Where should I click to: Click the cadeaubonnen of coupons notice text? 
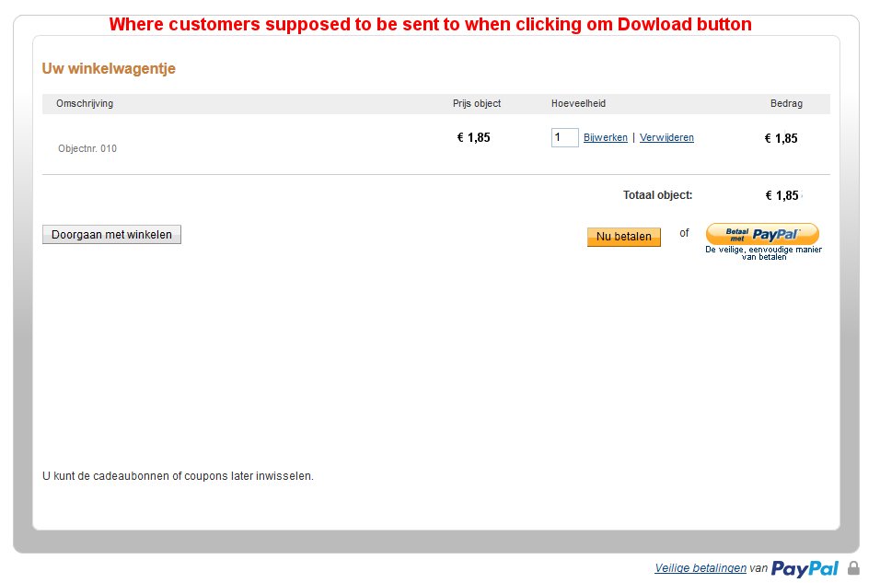(178, 476)
